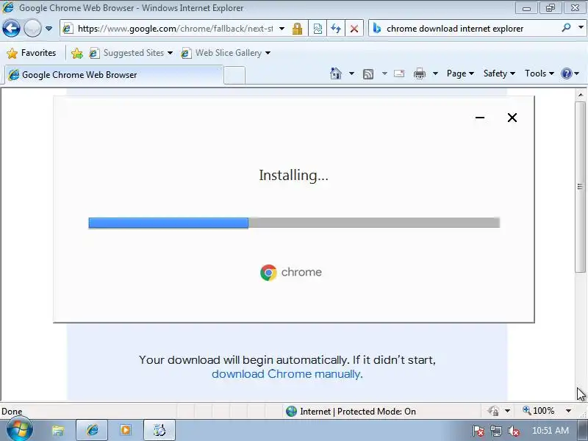The height and width of the screenshot is (441, 588).
Task: Open the Safety menu
Action: tap(499, 73)
